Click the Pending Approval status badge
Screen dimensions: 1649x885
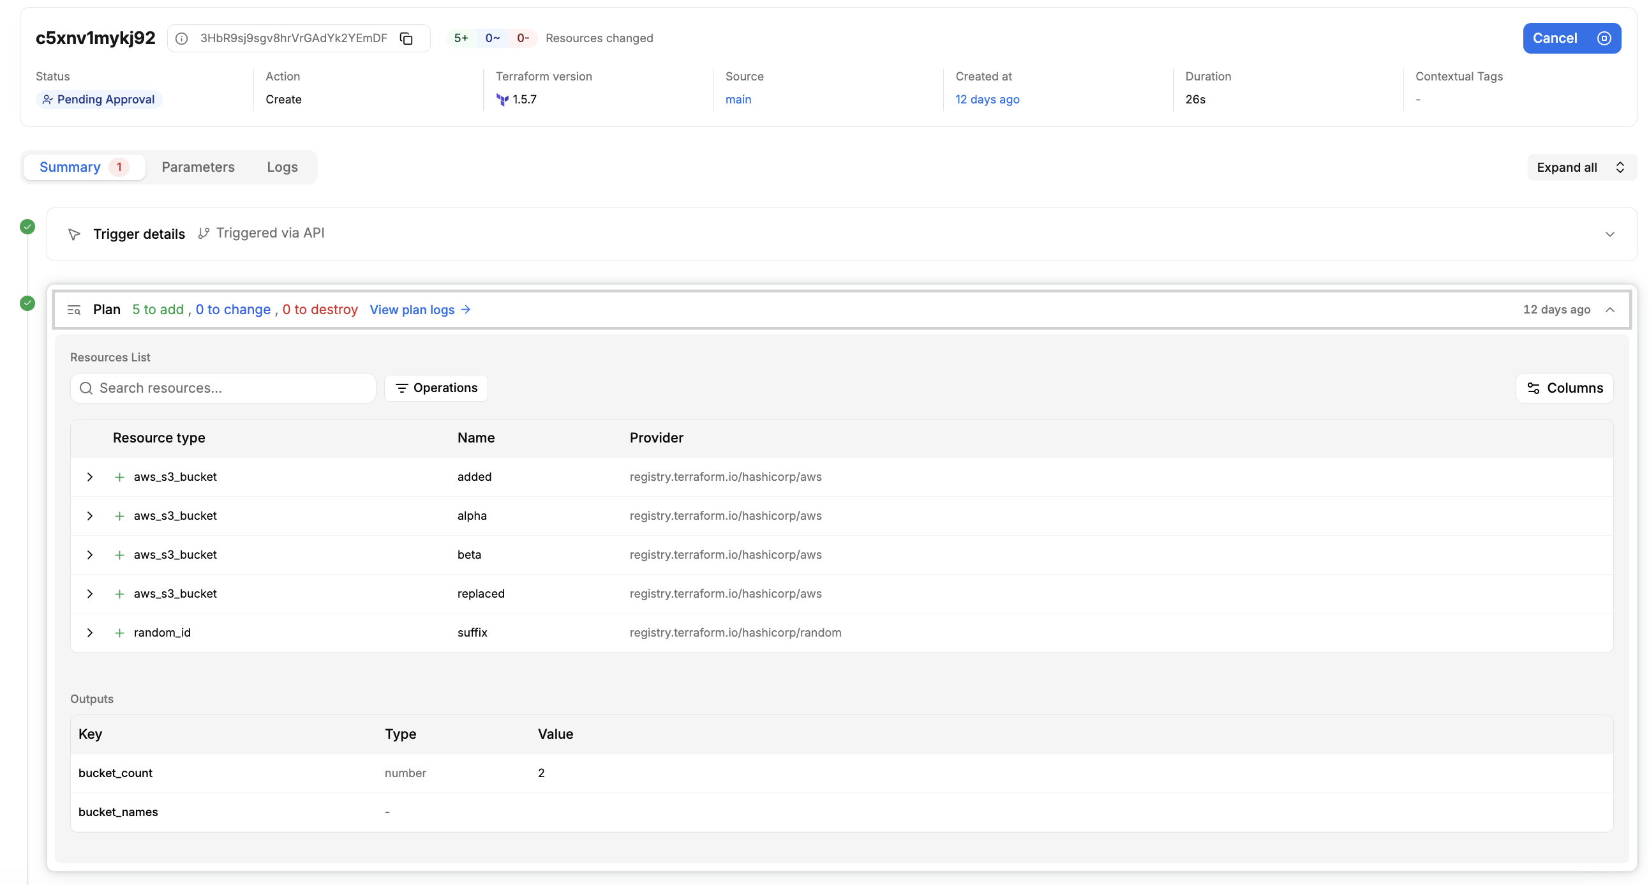pos(99,100)
